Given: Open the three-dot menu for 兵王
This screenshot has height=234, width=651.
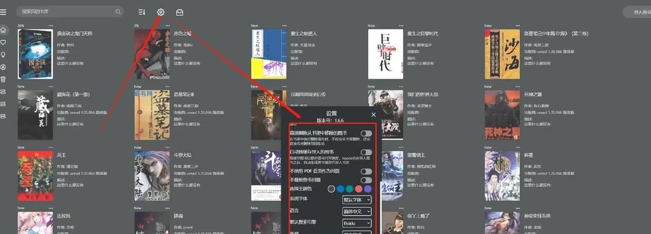Looking at the screenshot, I should pos(51,147).
